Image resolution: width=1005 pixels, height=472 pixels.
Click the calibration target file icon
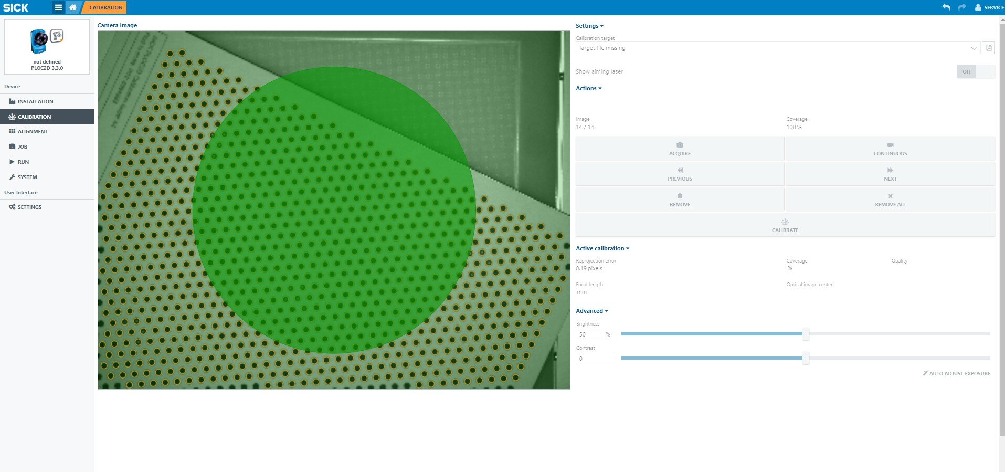tap(988, 48)
